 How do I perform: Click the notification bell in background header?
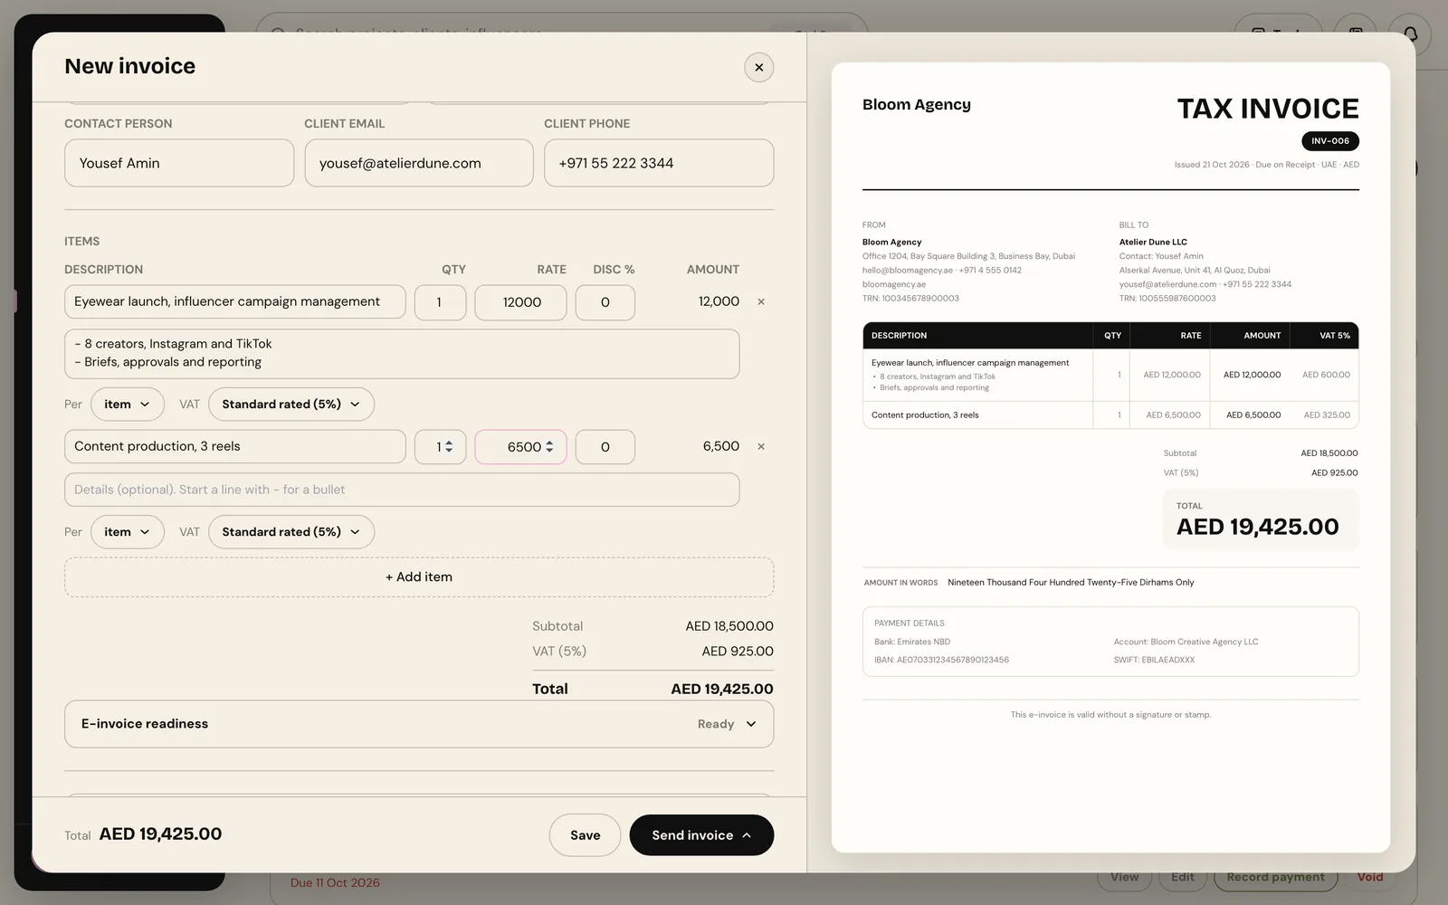[1410, 34]
